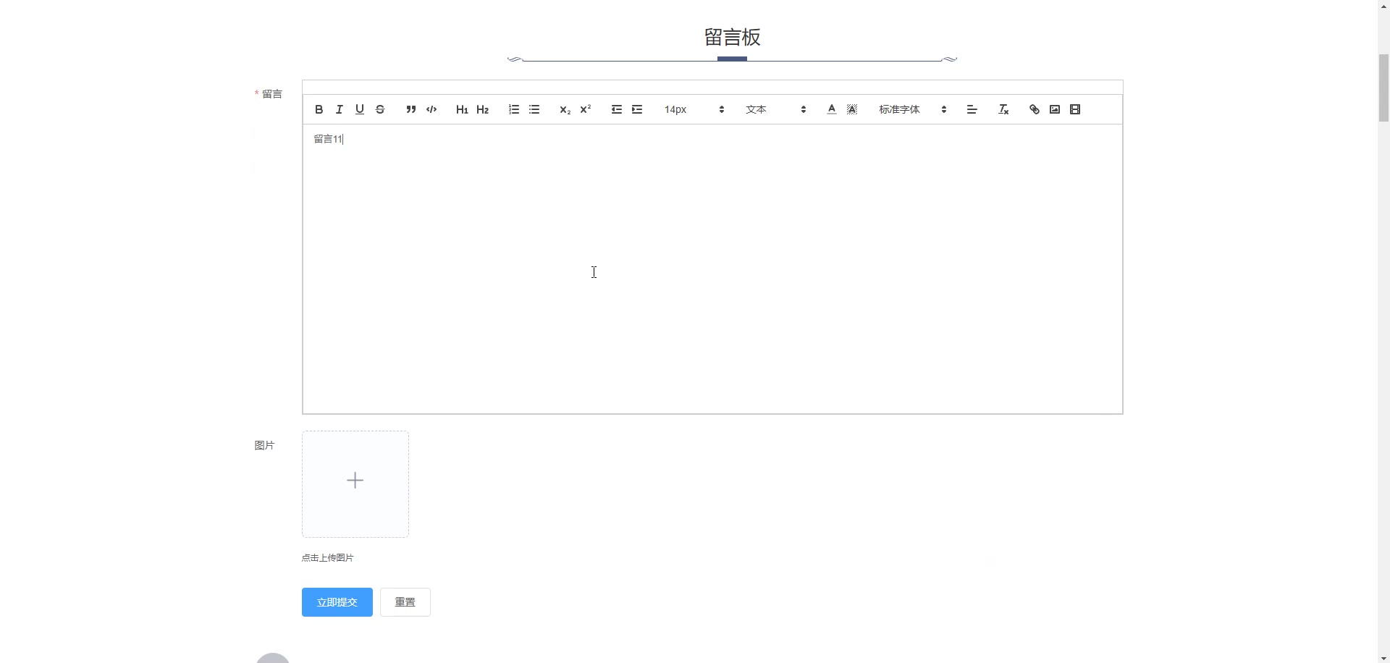Click the 重置 reset button
Image resolution: width=1390 pixels, height=663 pixels.
point(405,602)
